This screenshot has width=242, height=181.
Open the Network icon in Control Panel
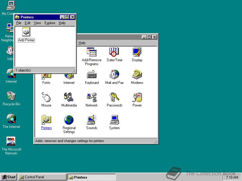(x=92, y=97)
